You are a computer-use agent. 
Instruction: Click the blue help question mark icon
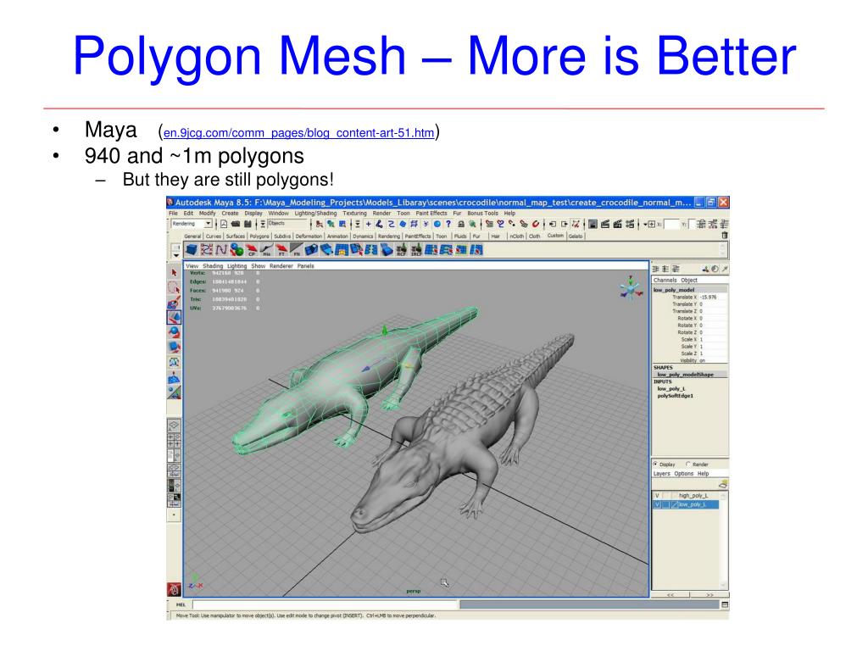pyautogui.click(x=448, y=224)
